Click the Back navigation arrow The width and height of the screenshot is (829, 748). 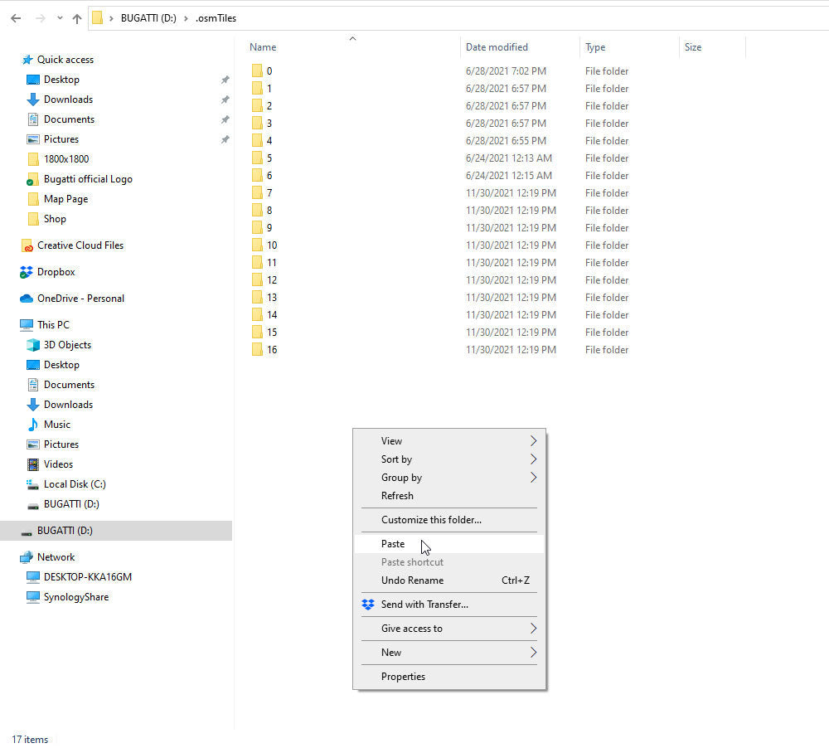coord(15,17)
